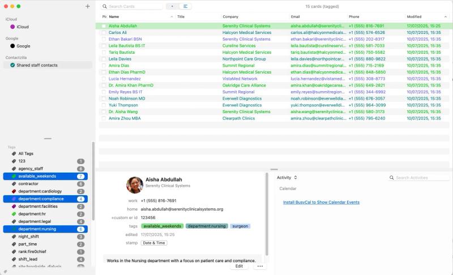The image size is (453, 275).
Task: Click the plus button to add a new card
Action: pyautogui.click(x=88, y=6)
